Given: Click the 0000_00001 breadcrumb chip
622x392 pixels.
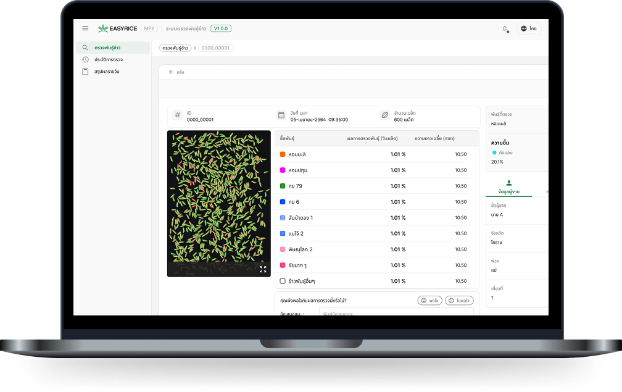Looking at the screenshot, I should (215, 48).
